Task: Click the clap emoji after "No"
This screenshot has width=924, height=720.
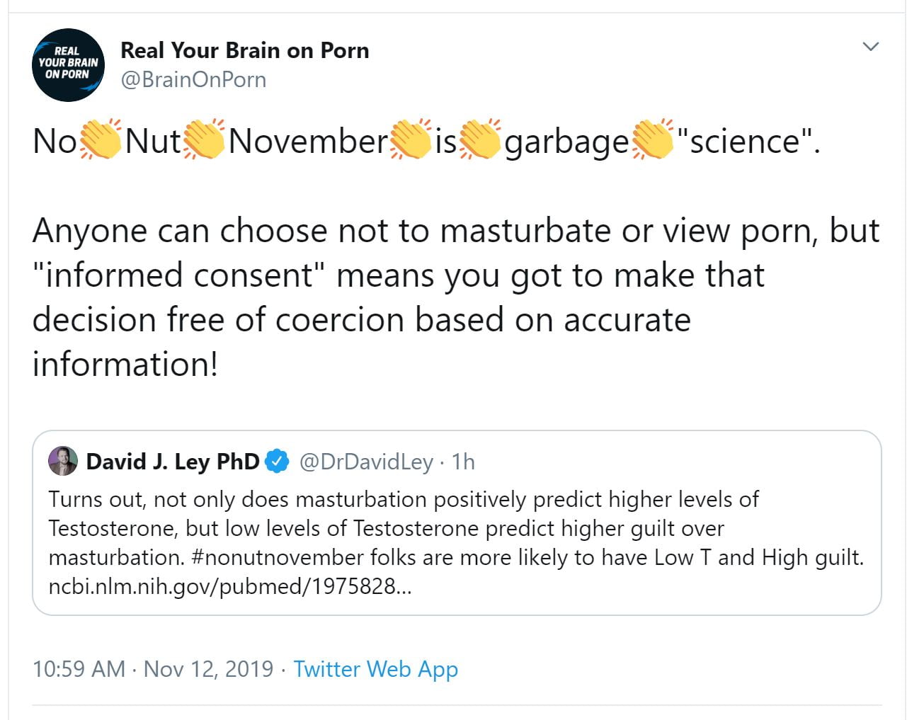Action: pos(101,139)
